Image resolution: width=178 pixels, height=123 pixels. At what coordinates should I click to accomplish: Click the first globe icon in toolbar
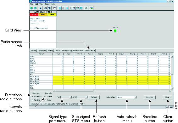point(31,8)
